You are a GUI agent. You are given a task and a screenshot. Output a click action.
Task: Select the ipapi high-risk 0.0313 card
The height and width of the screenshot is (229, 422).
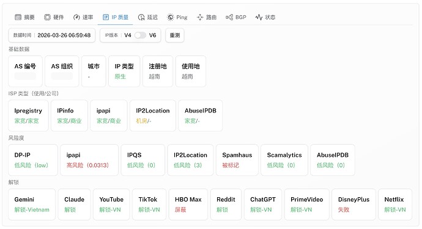pos(89,160)
